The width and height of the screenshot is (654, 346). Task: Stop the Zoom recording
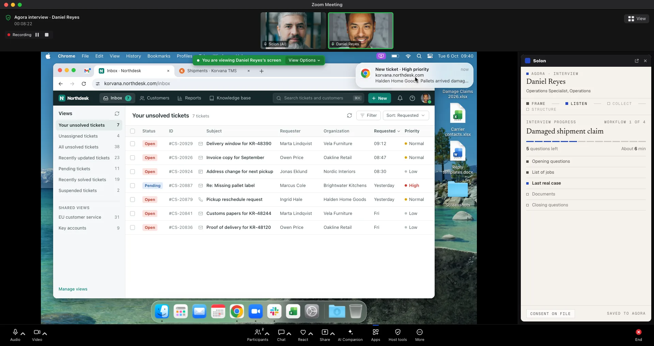tap(47, 35)
